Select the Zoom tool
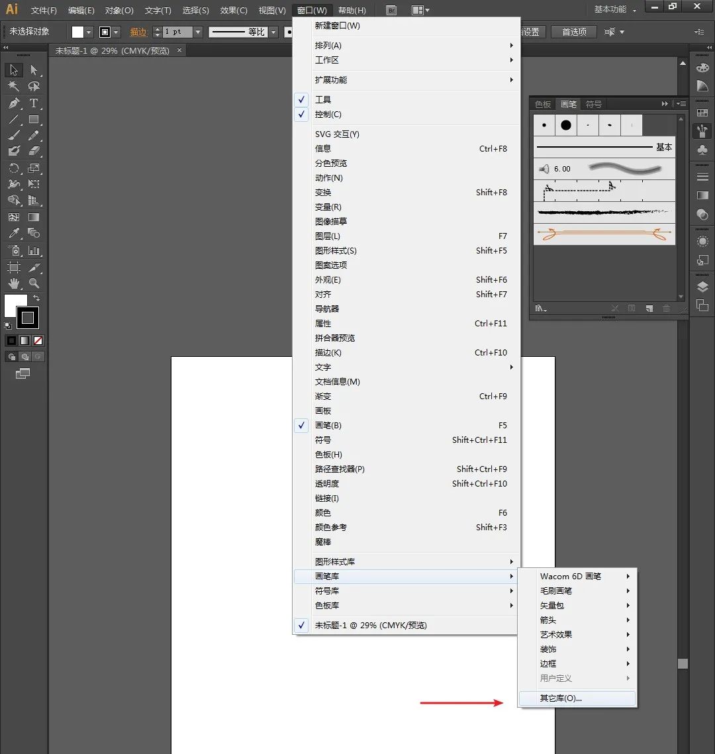 click(34, 283)
